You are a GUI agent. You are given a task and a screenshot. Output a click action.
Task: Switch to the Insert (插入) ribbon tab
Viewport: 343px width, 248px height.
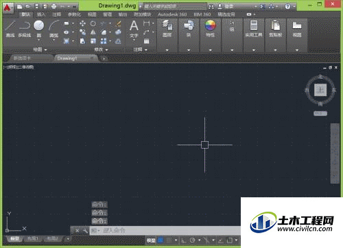coord(41,14)
